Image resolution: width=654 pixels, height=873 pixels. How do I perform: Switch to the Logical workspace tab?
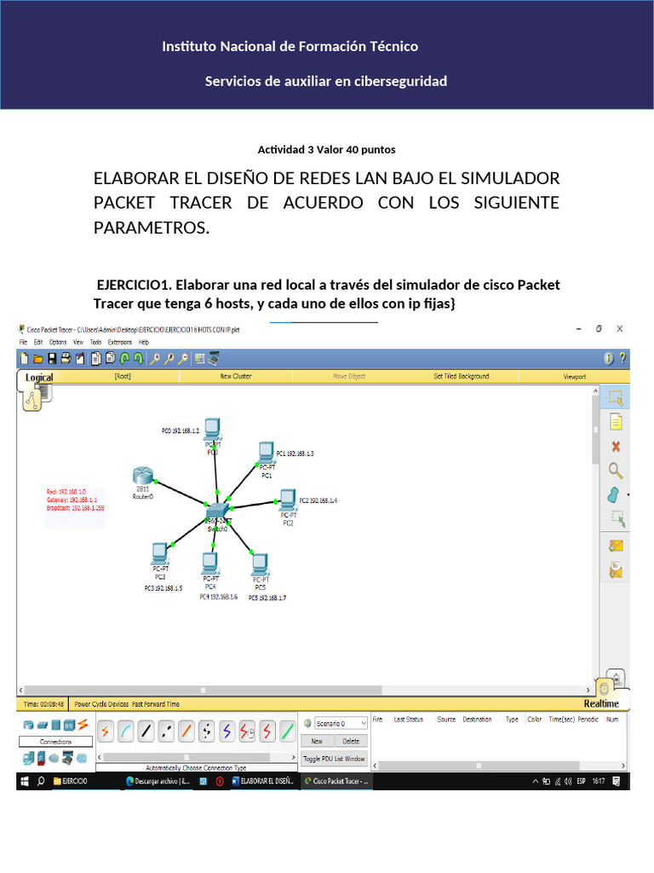pos(39,378)
